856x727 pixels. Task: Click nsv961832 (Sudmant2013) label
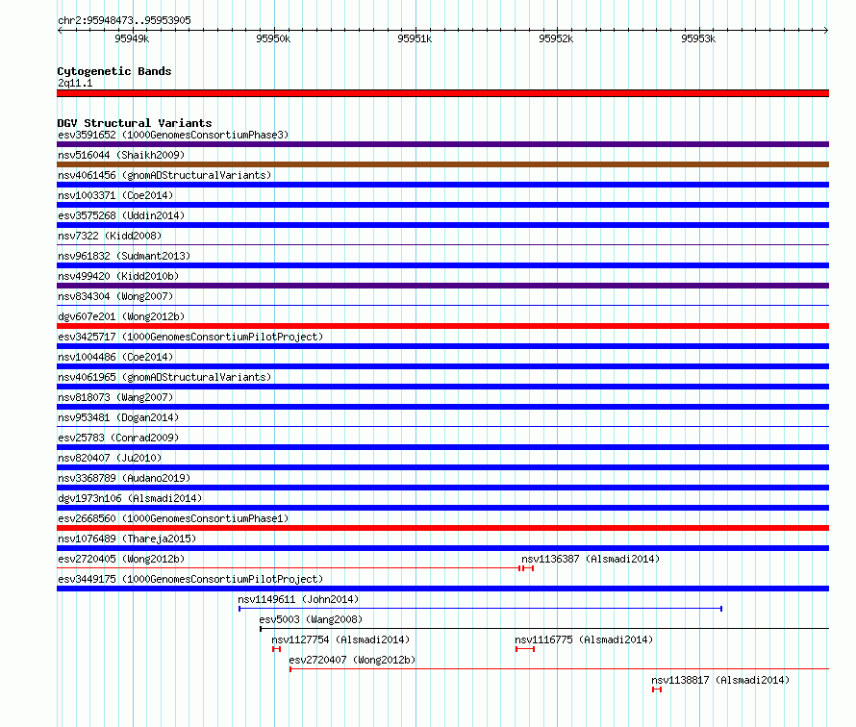(124, 256)
